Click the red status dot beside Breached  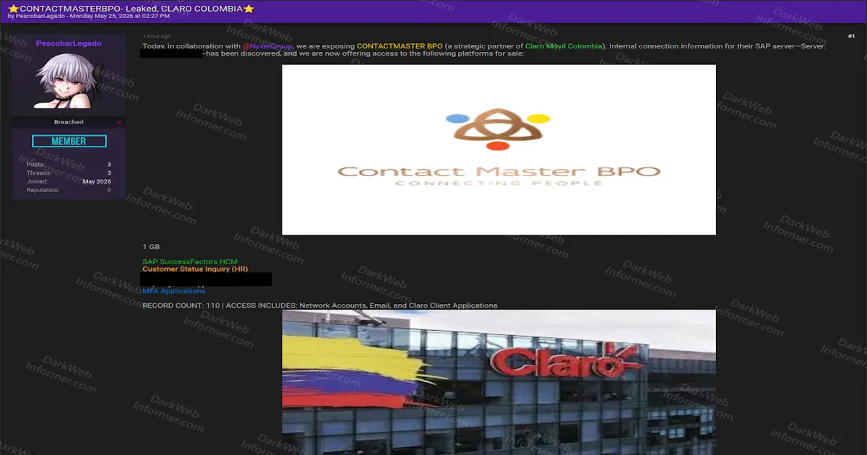(119, 123)
